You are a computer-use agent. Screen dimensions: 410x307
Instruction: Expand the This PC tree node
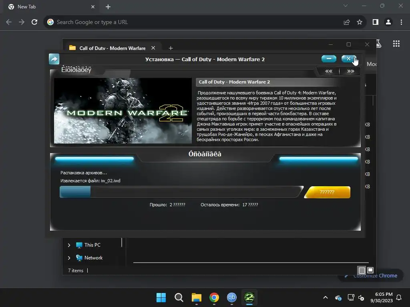click(69, 245)
